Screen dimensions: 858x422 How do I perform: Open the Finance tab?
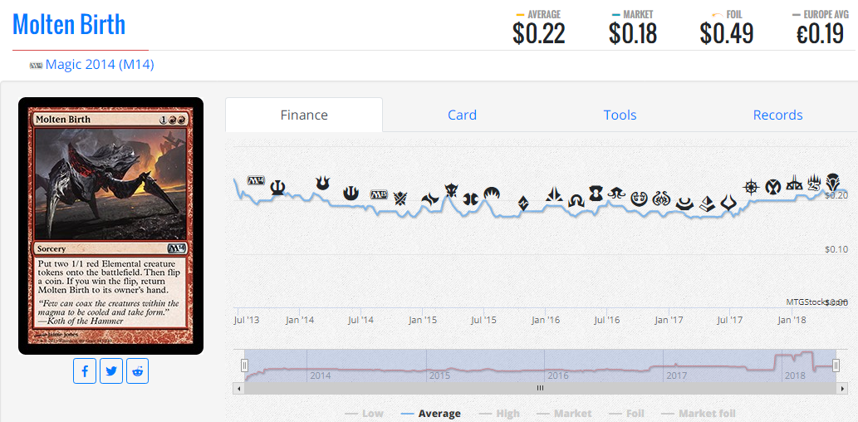point(304,115)
